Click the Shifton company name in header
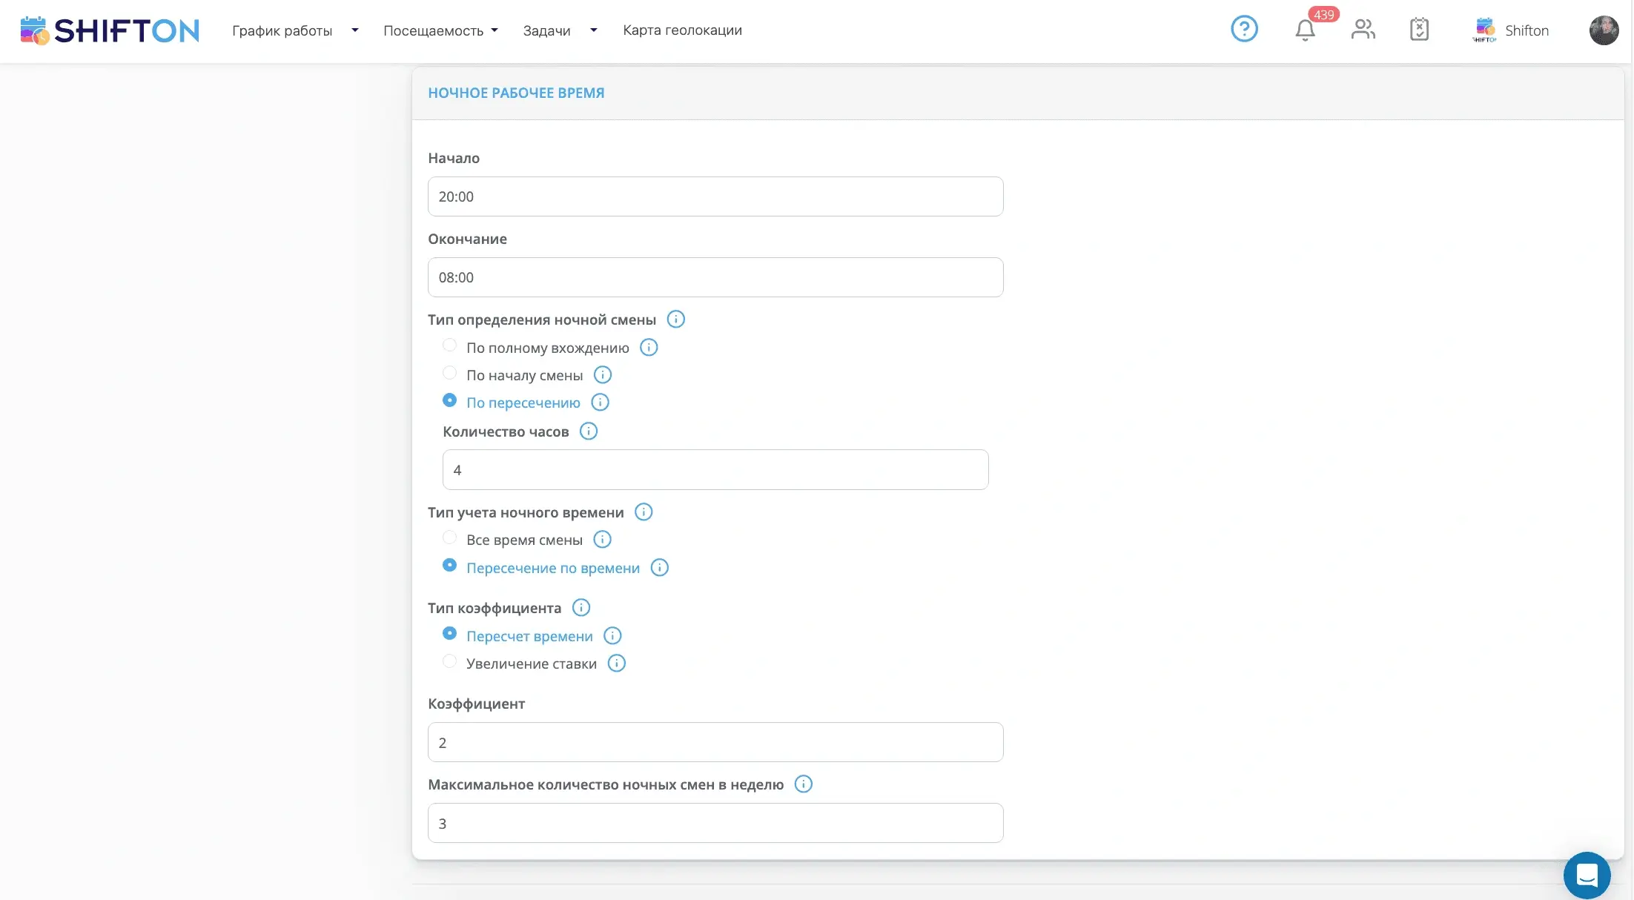The image size is (1634, 900). (x=1526, y=30)
